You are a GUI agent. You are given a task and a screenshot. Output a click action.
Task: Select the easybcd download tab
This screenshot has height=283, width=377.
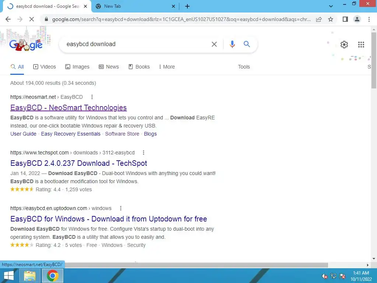coord(47,7)
